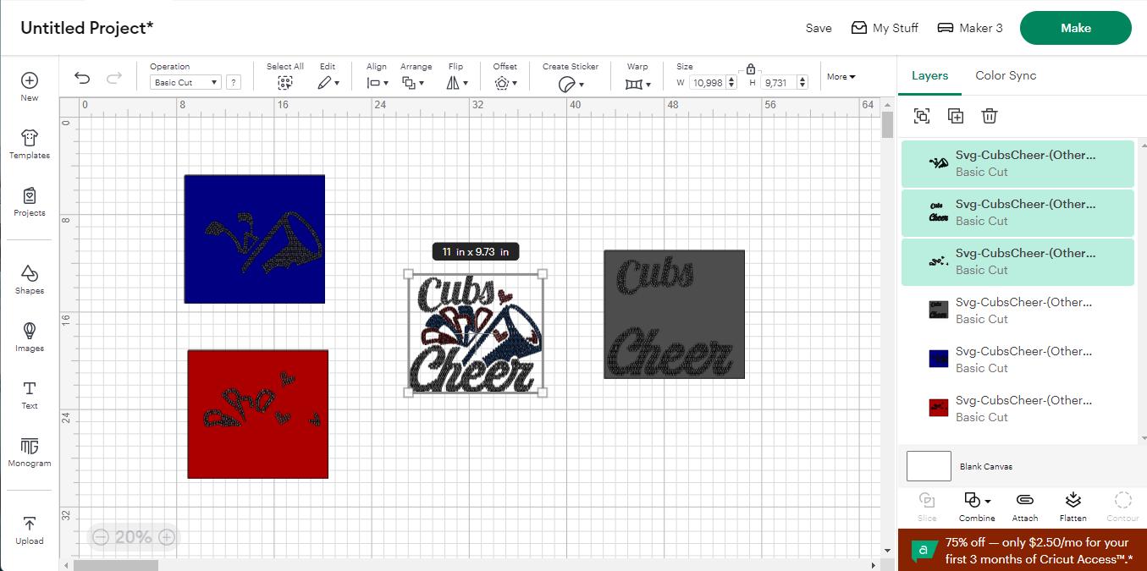1147x571 pixels.
Task: Click the Cricut Access promotion banner
Action: (x=1023, y=551)
